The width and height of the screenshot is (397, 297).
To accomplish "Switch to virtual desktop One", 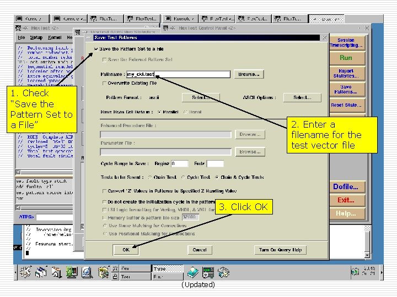I will coord(135,268).
